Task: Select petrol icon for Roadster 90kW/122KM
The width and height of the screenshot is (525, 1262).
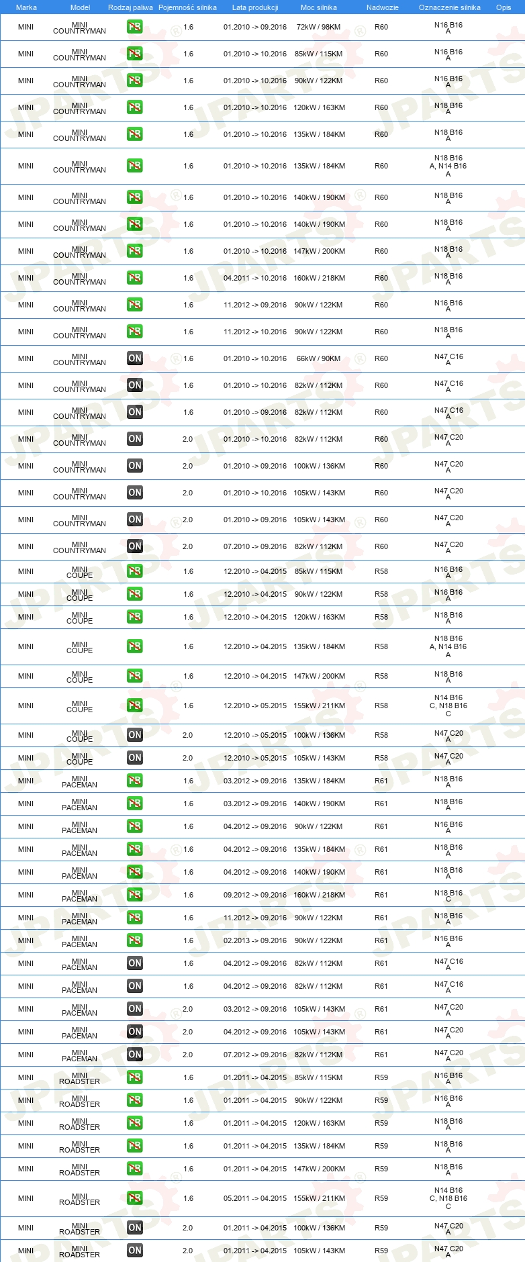Action: click(135, 1100)
